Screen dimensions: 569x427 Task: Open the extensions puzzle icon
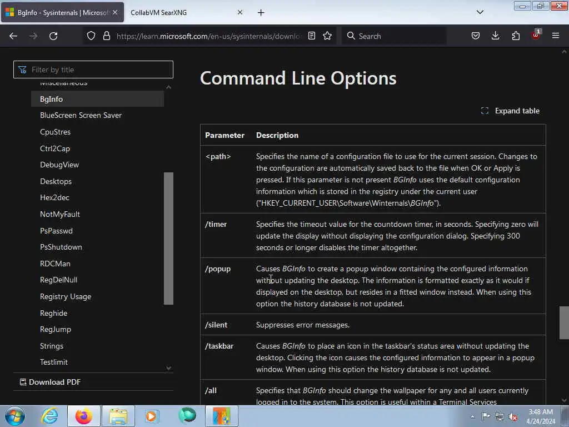point(516,36)
